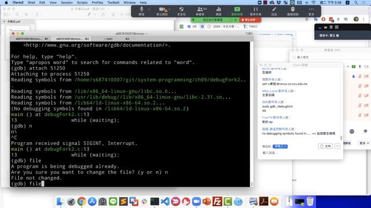Open Chrome three-dot menu

(363, 19)
